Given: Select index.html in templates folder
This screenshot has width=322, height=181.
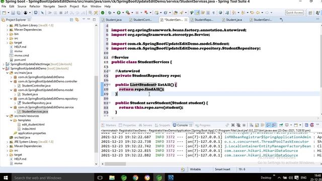Looking at the screenshot, I should point(29,129).
